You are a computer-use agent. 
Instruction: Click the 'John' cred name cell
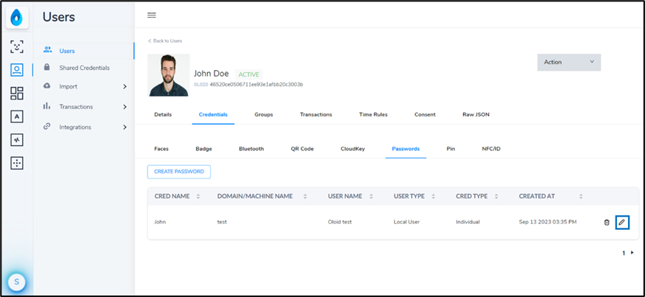160,222
